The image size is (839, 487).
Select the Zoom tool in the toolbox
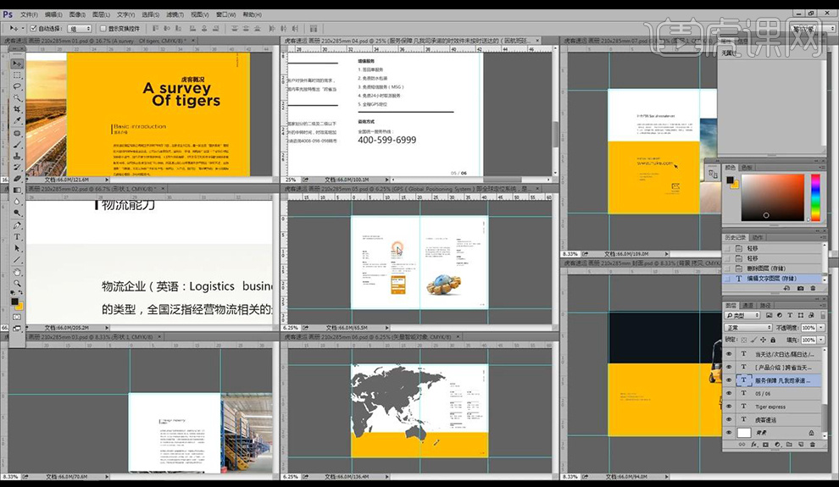coord(17,283)
